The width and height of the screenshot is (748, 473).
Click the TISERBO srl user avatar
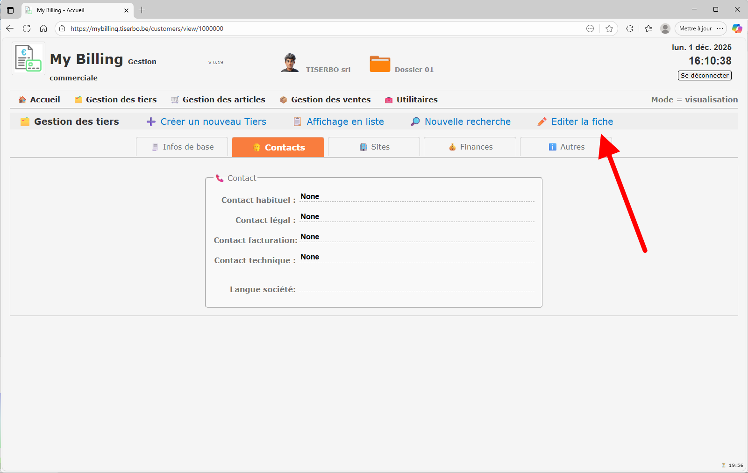(x=290, y=63)
